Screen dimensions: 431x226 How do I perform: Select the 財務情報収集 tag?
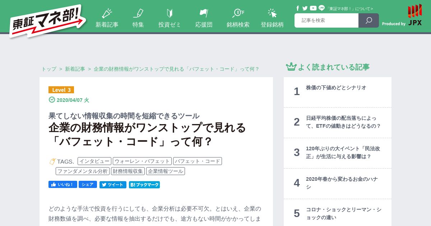coord(128,171)
